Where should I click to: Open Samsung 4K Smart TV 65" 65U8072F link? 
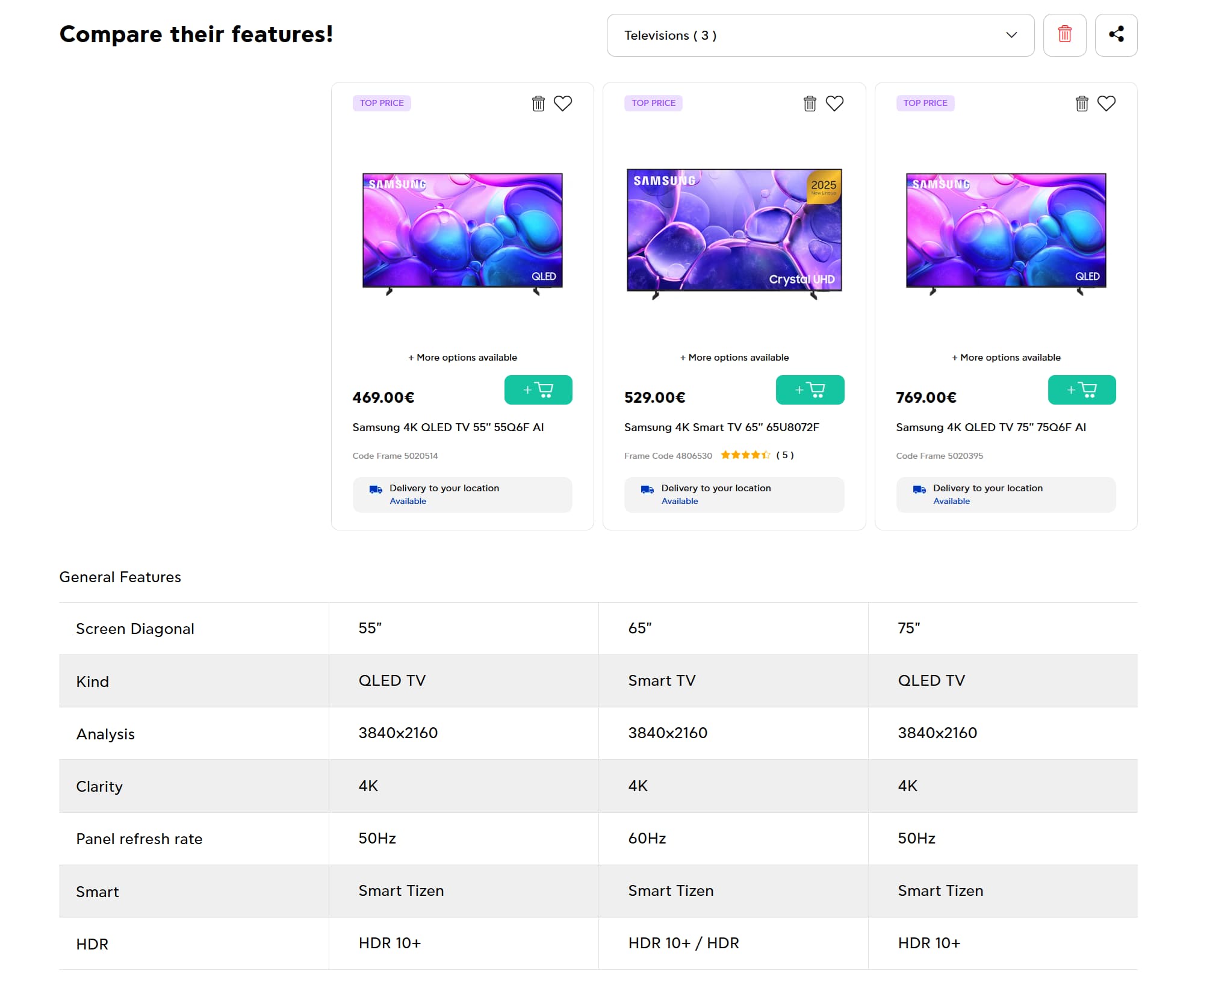pyautogui.click(x=721, y=427)
